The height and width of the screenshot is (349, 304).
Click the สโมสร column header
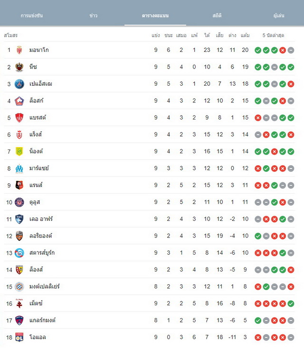(x=10, y=35)
